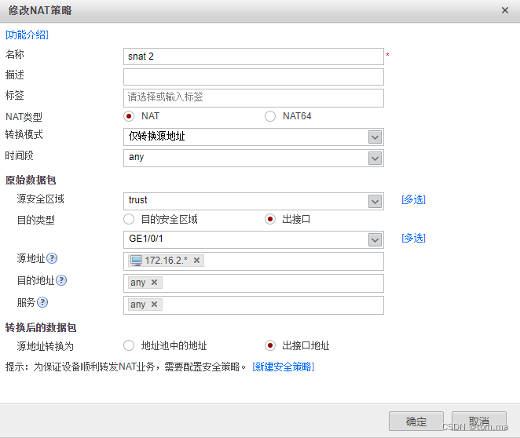Open help for 源地址 field
Screen dimensions: 520x438
52,258
